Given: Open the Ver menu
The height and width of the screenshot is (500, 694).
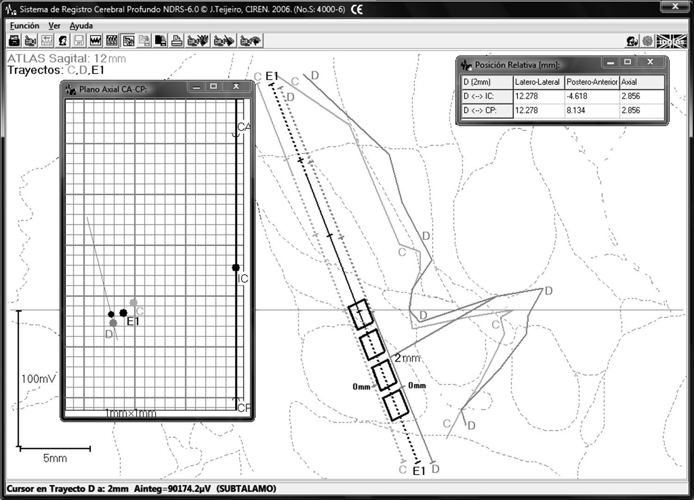Looking at the screenshot, I should click(54, 26).
